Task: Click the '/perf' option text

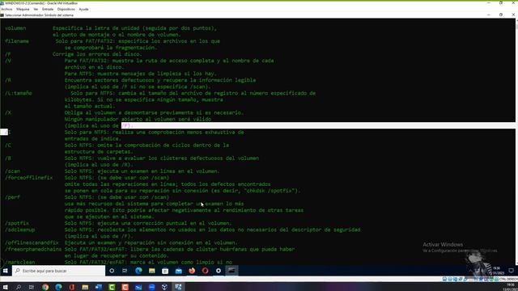Action: 13,197
